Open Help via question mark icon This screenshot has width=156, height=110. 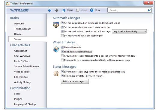click(x=91, y=10)
